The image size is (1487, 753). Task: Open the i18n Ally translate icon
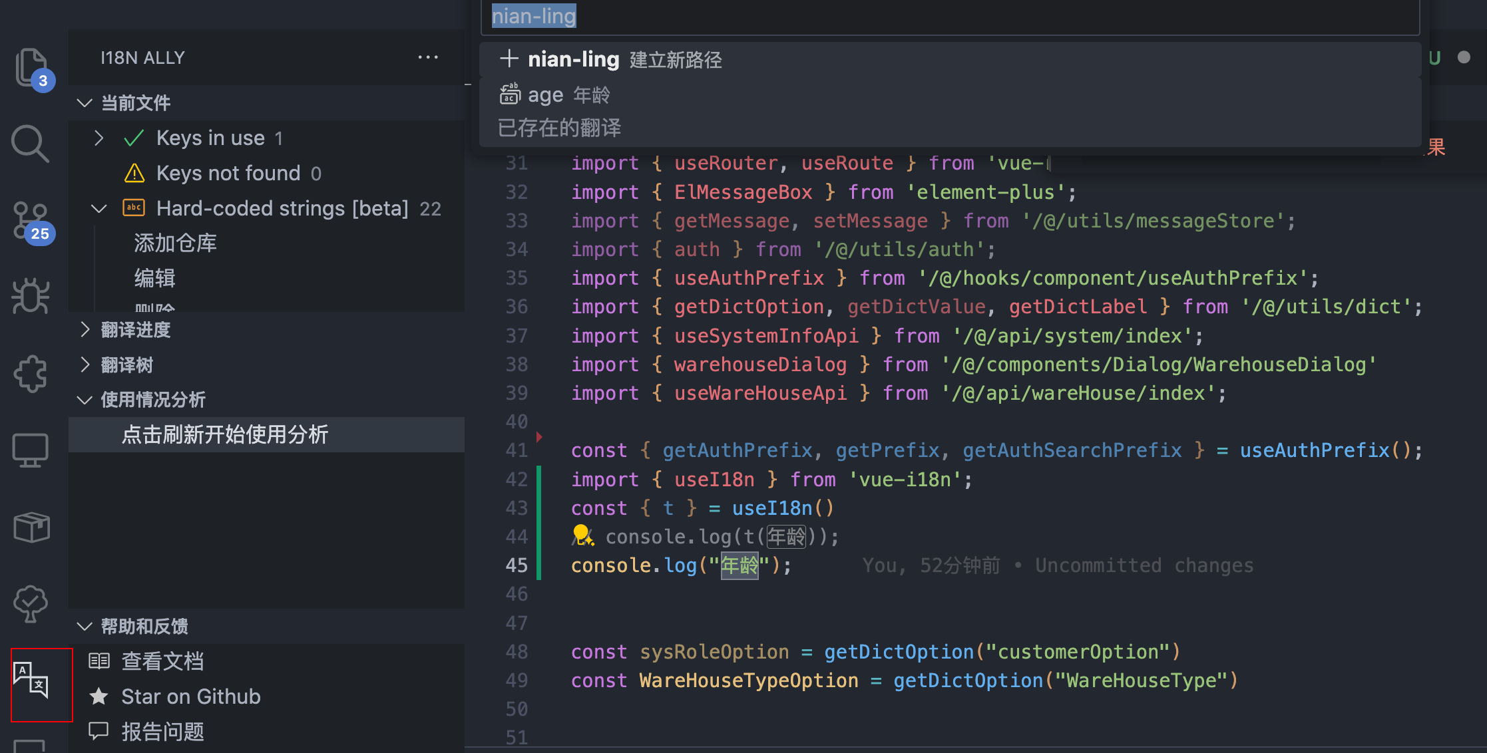click(31, 680)
